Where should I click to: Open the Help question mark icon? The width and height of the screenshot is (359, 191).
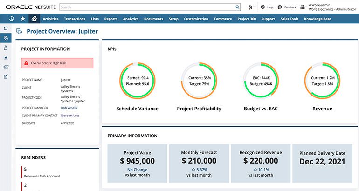pos(262,7)
